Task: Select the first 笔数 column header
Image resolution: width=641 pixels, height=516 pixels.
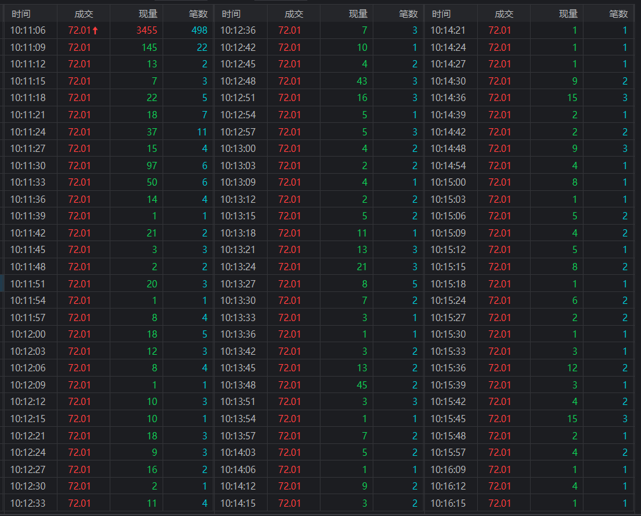Action: 198,14
